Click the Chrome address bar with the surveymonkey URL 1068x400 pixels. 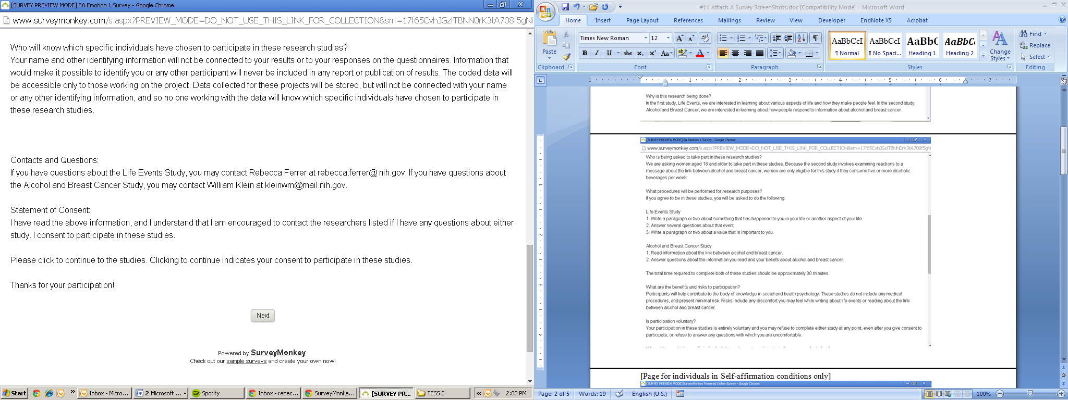click(x=267, y=20)
